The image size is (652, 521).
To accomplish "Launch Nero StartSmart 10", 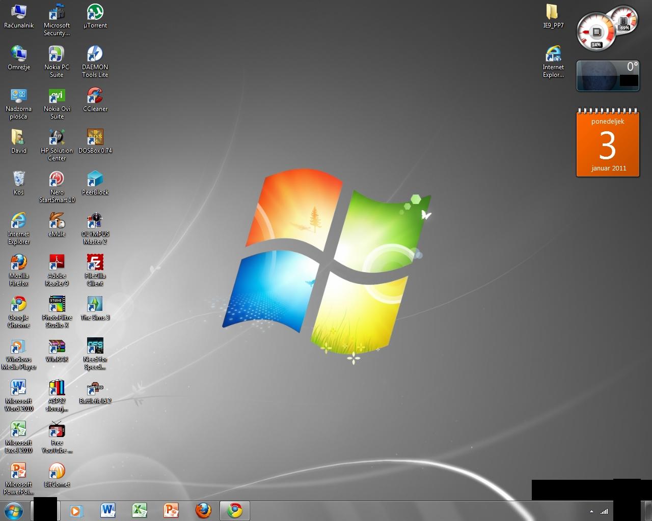I will pos(57,187).
